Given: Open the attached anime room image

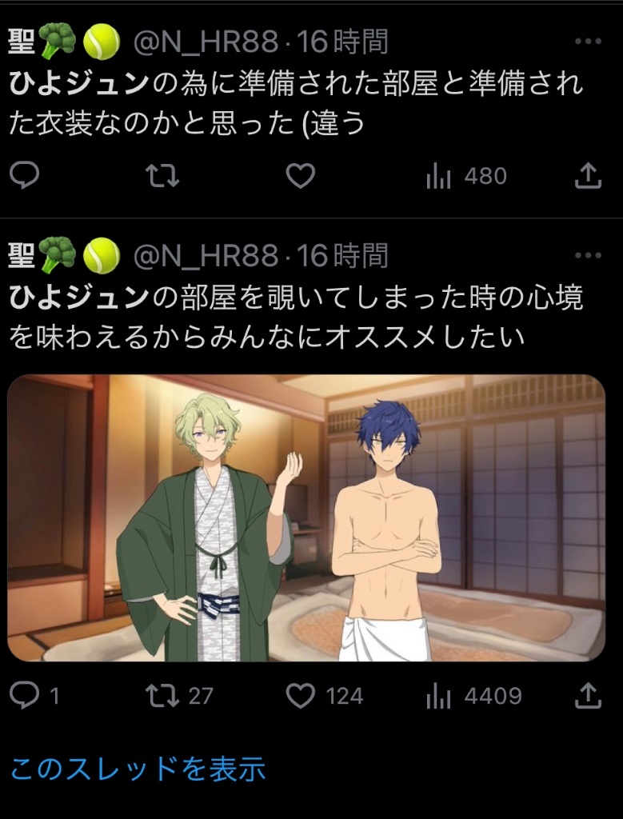Looking at the screenshot, I should pyautogui.click(x=306, y=518).
